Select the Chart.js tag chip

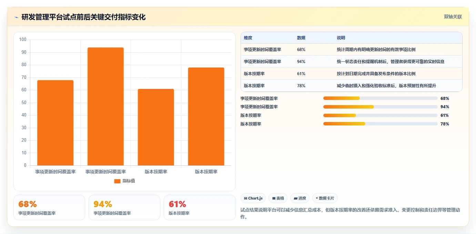pyautogui.click(x=253, y=198)
